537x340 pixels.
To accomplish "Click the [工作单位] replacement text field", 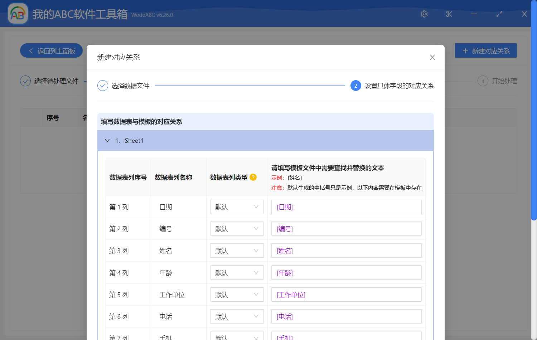I will pyautogui.click(x=346, y=295).
